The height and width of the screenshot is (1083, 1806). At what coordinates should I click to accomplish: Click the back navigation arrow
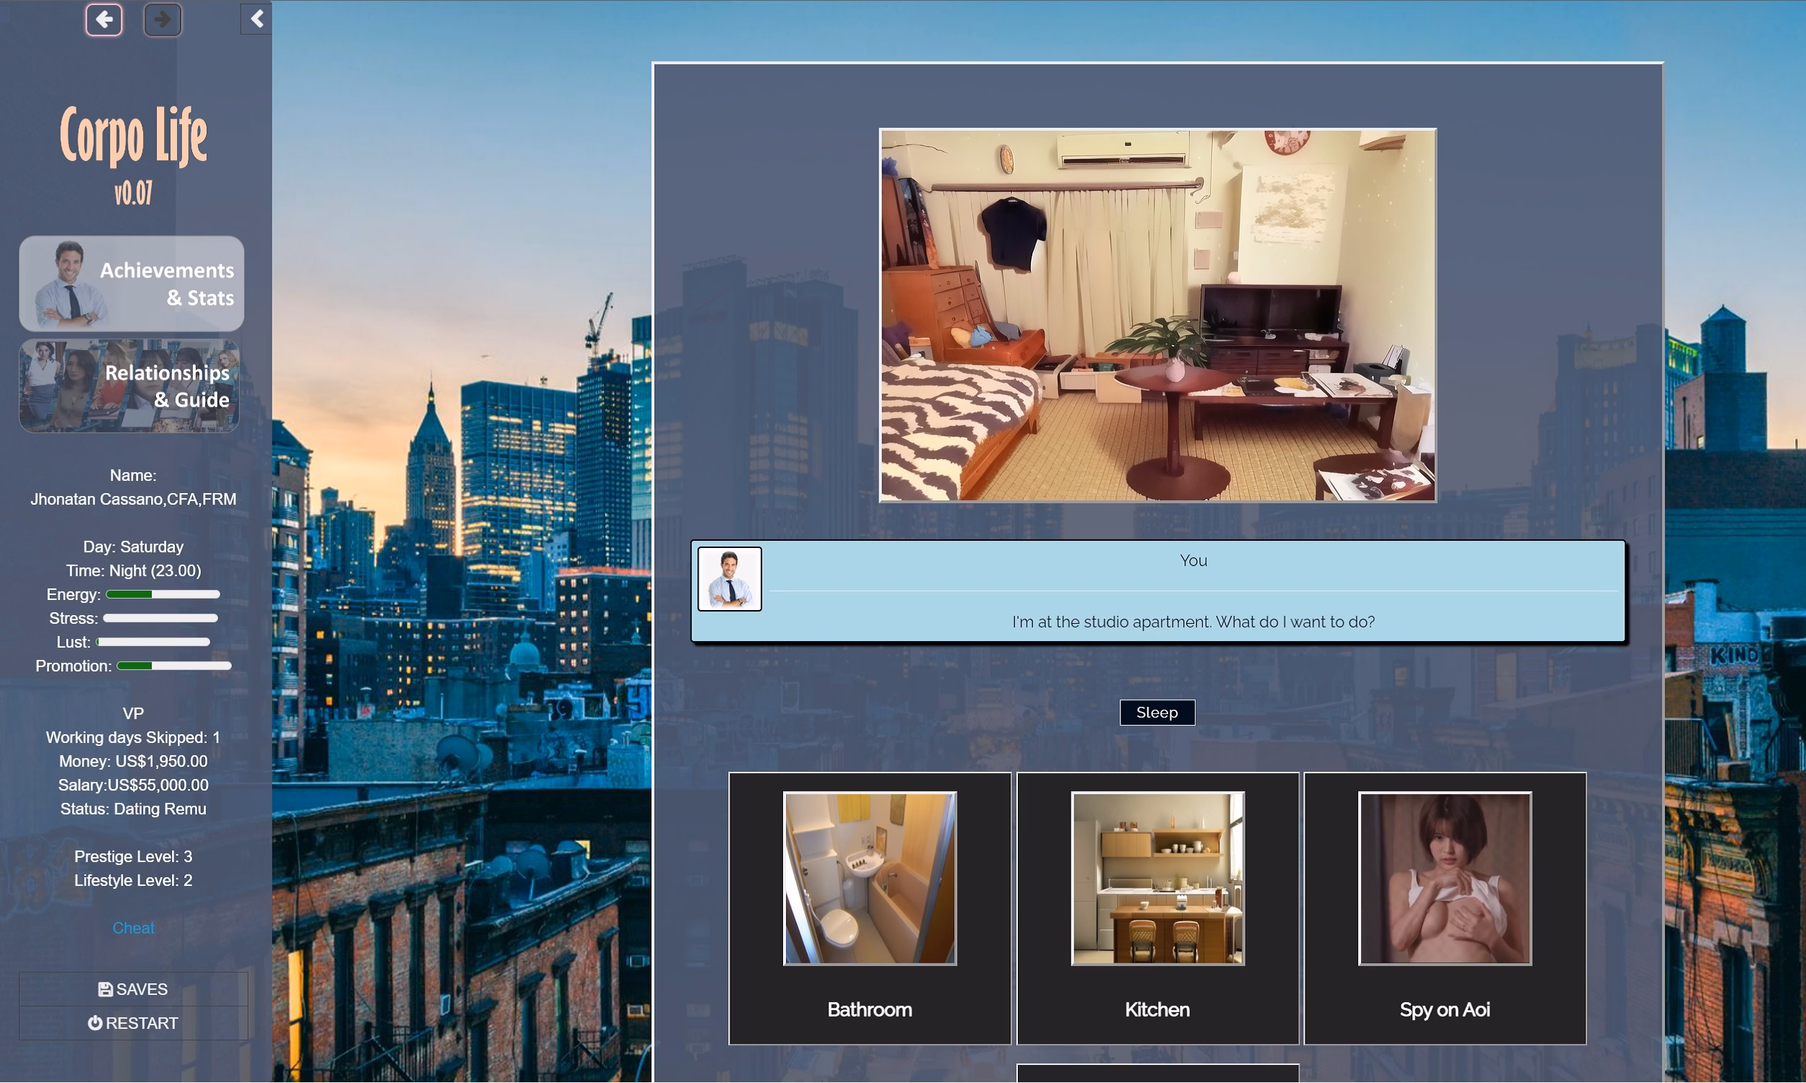click(105, 19)
